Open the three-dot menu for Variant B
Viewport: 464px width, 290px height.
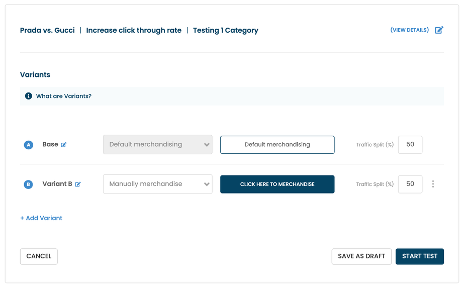(433, 184)
